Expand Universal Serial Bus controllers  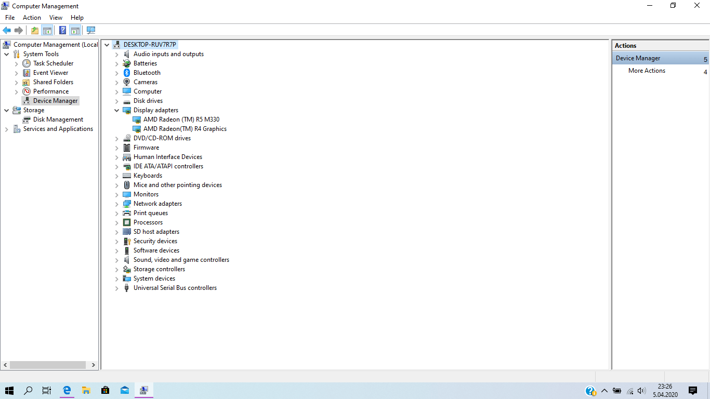point(117,288)
